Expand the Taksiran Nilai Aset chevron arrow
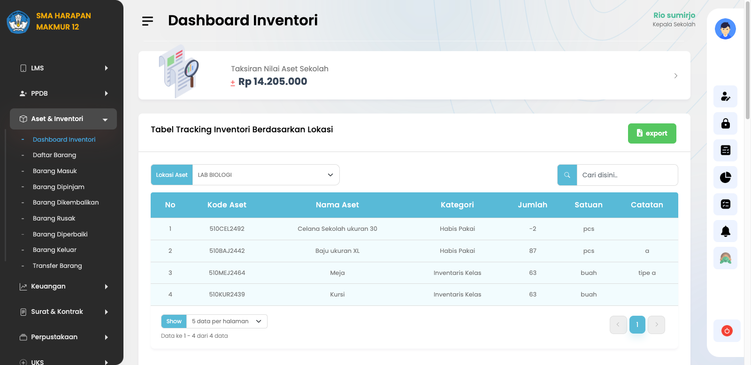 click(675, 76)
